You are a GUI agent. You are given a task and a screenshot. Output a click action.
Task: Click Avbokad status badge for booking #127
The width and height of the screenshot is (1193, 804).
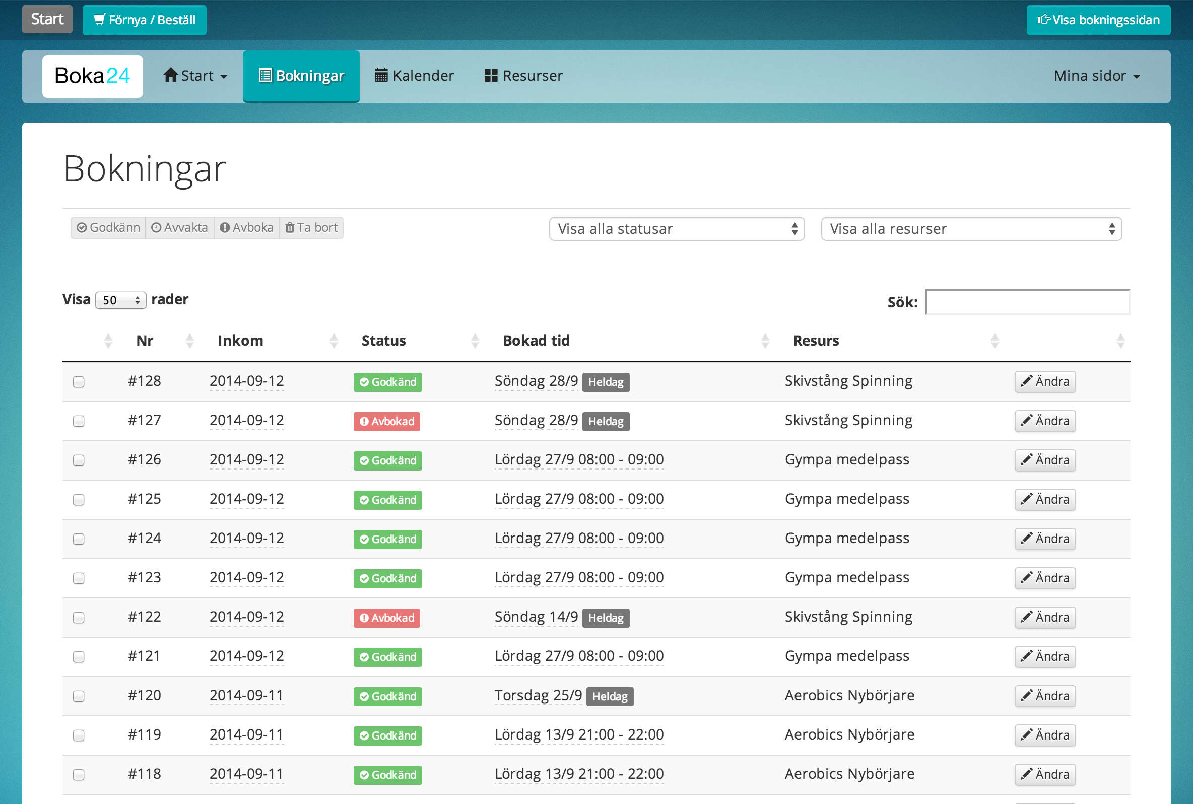point(386,422)
